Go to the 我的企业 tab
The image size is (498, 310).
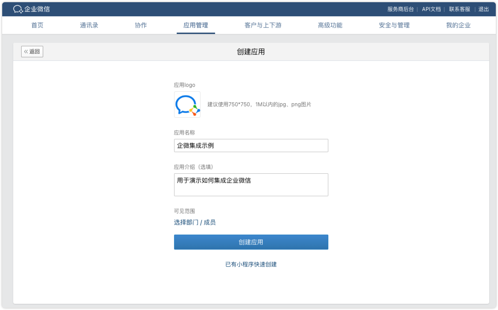pyautogui.click(x=458, y=25)
